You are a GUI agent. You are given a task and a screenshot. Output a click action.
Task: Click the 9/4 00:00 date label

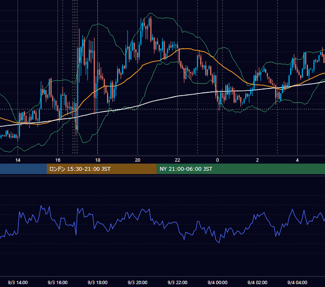coord(217,282)
